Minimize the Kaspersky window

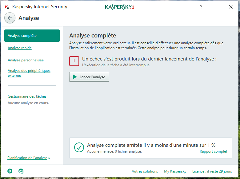(216, 7)
